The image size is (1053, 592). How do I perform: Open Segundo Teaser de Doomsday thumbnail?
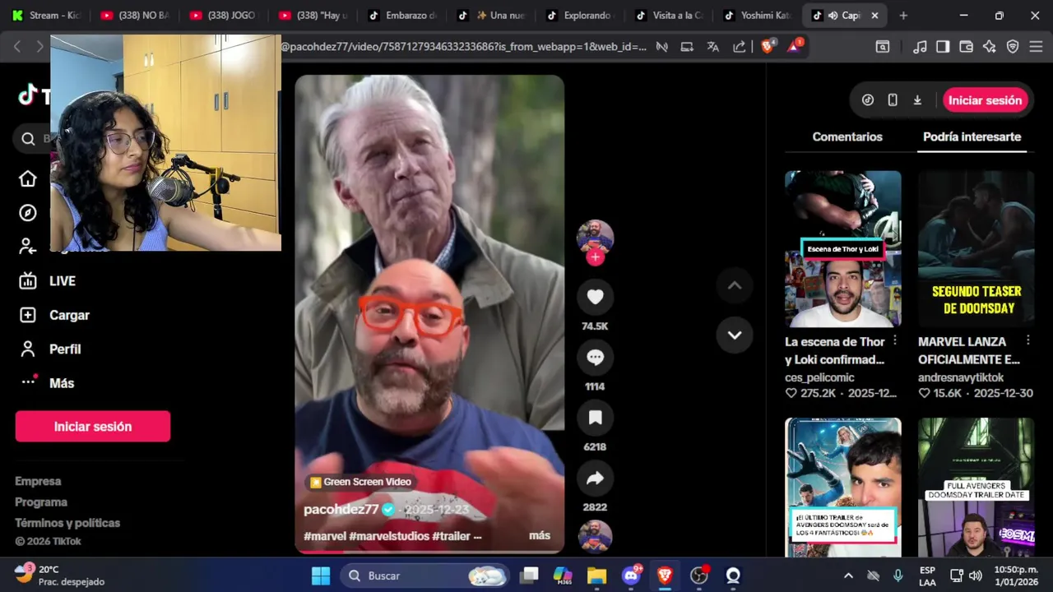tap(976, 249)
